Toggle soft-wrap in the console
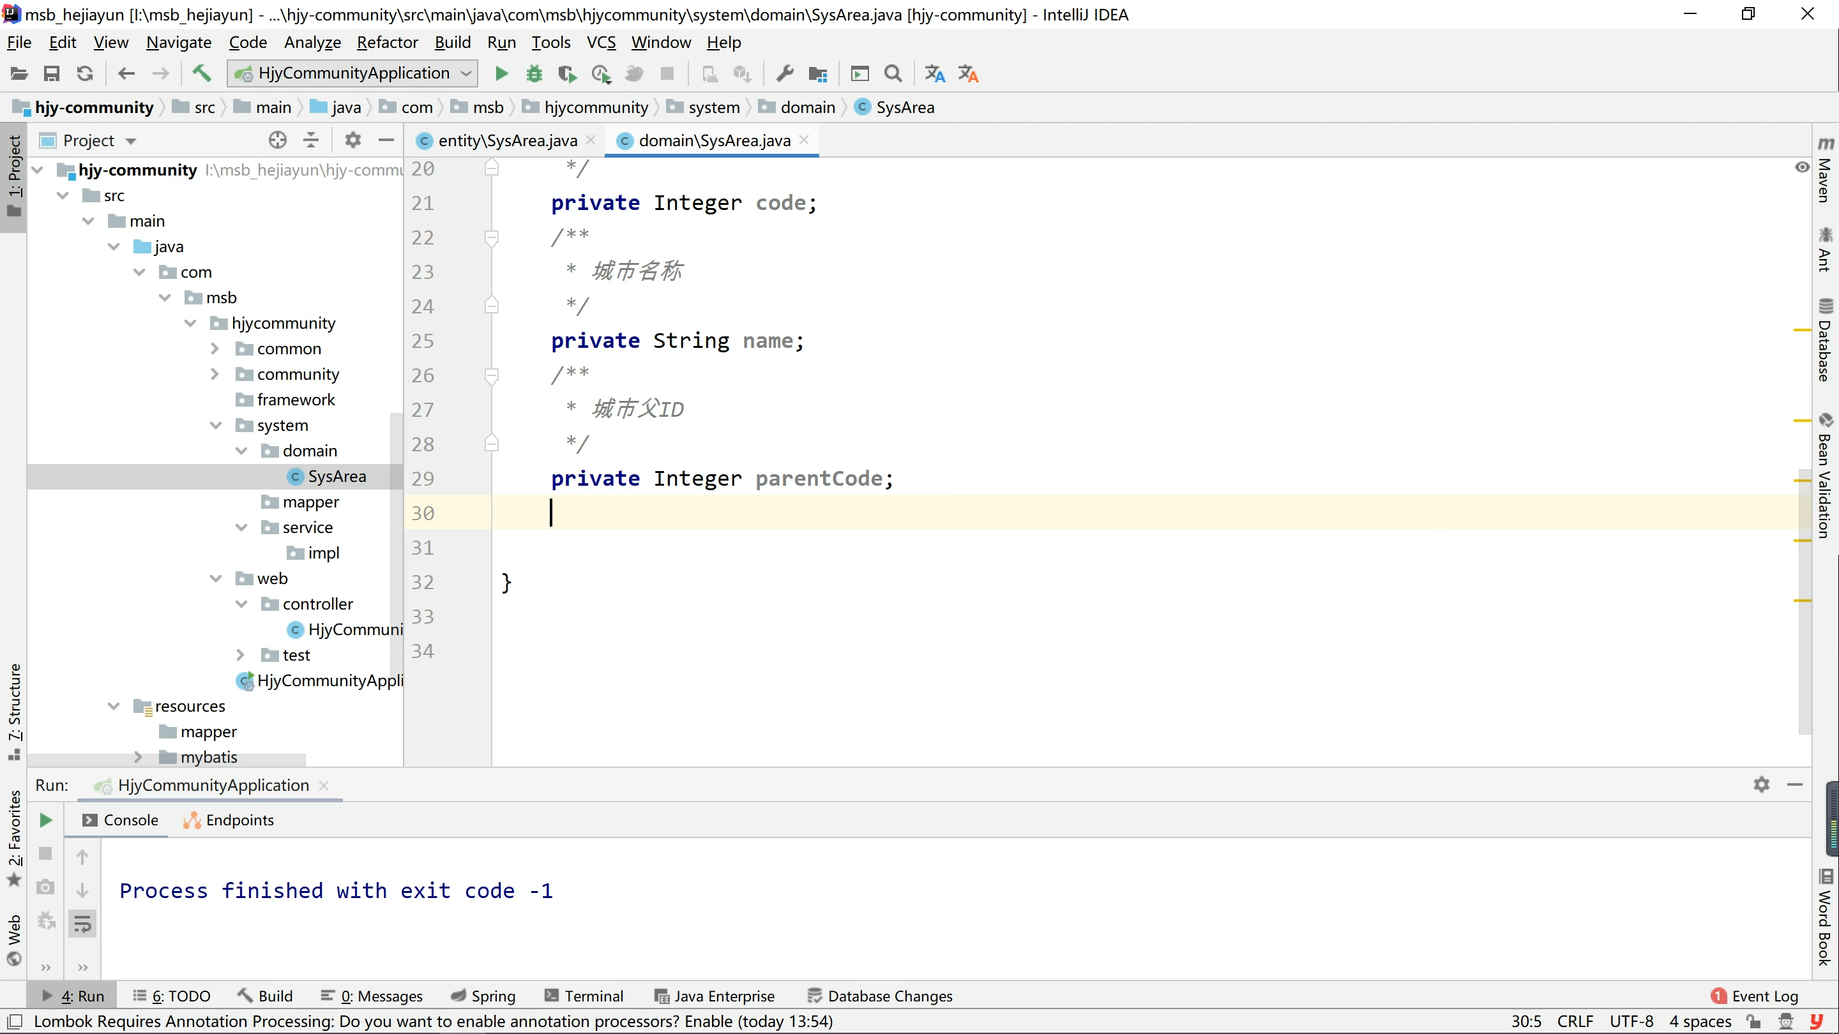Image resolution: width=1839 pixels, height=1034 pixels. pos(83,924)
